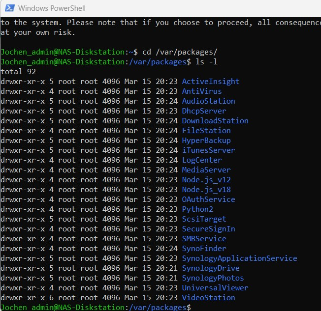321x311 pixels.
Task: Click the HyperBackup directory name
Action: [206, 141]
